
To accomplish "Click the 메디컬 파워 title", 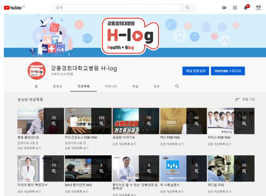I will (216, 185).
